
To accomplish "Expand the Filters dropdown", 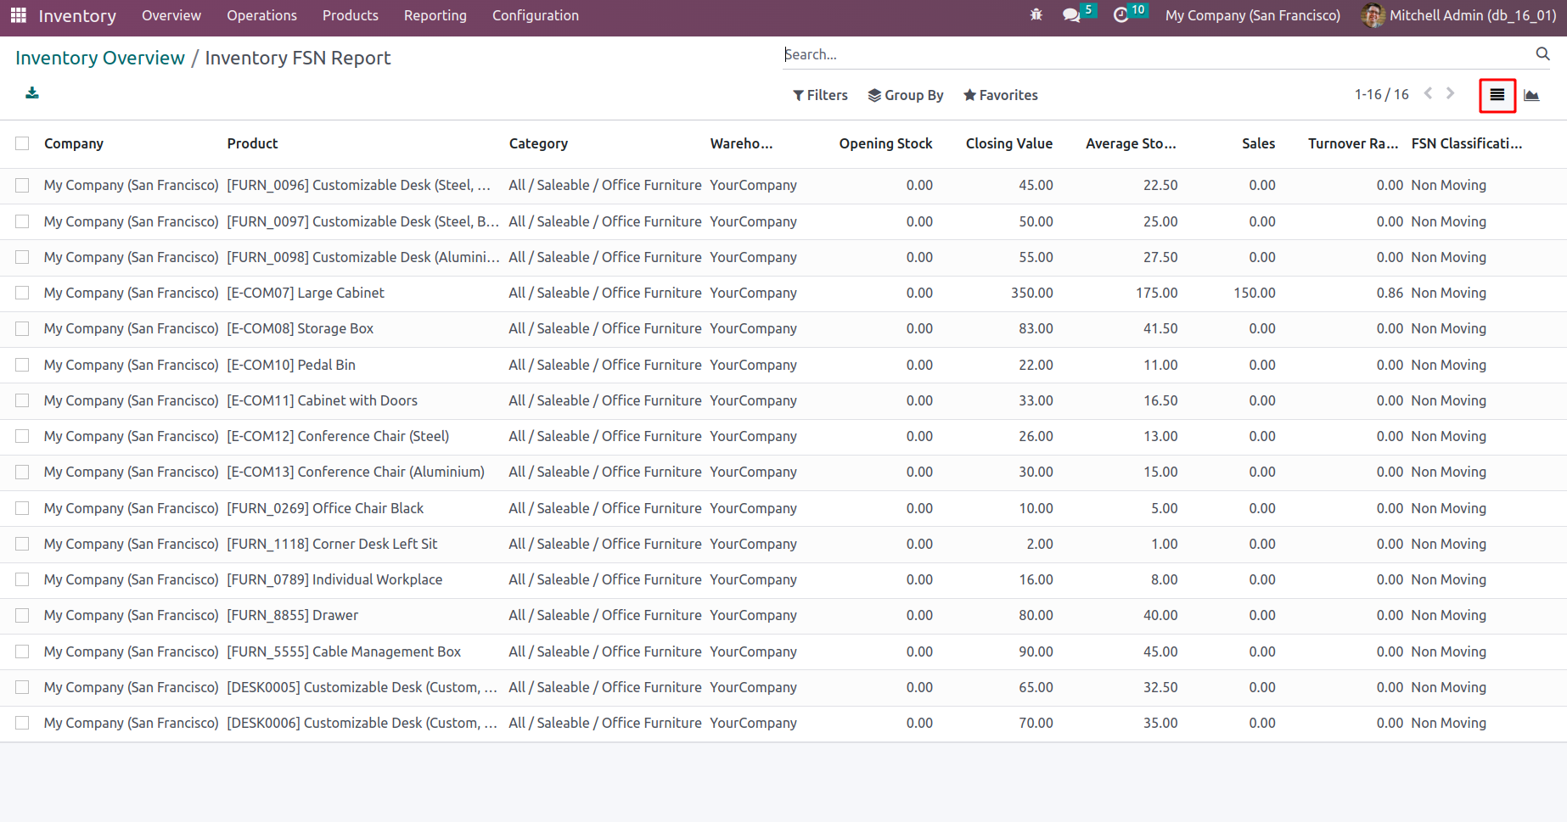I will tap(820, 95).
